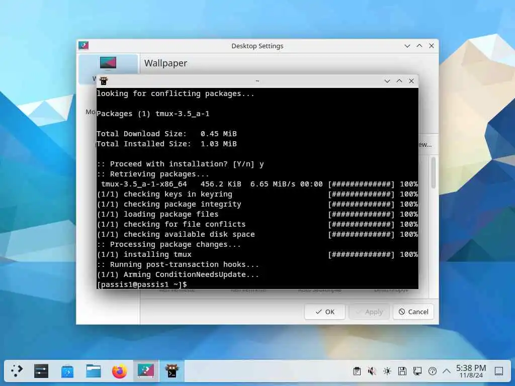Open the system updates tray icon

[432, 371]
